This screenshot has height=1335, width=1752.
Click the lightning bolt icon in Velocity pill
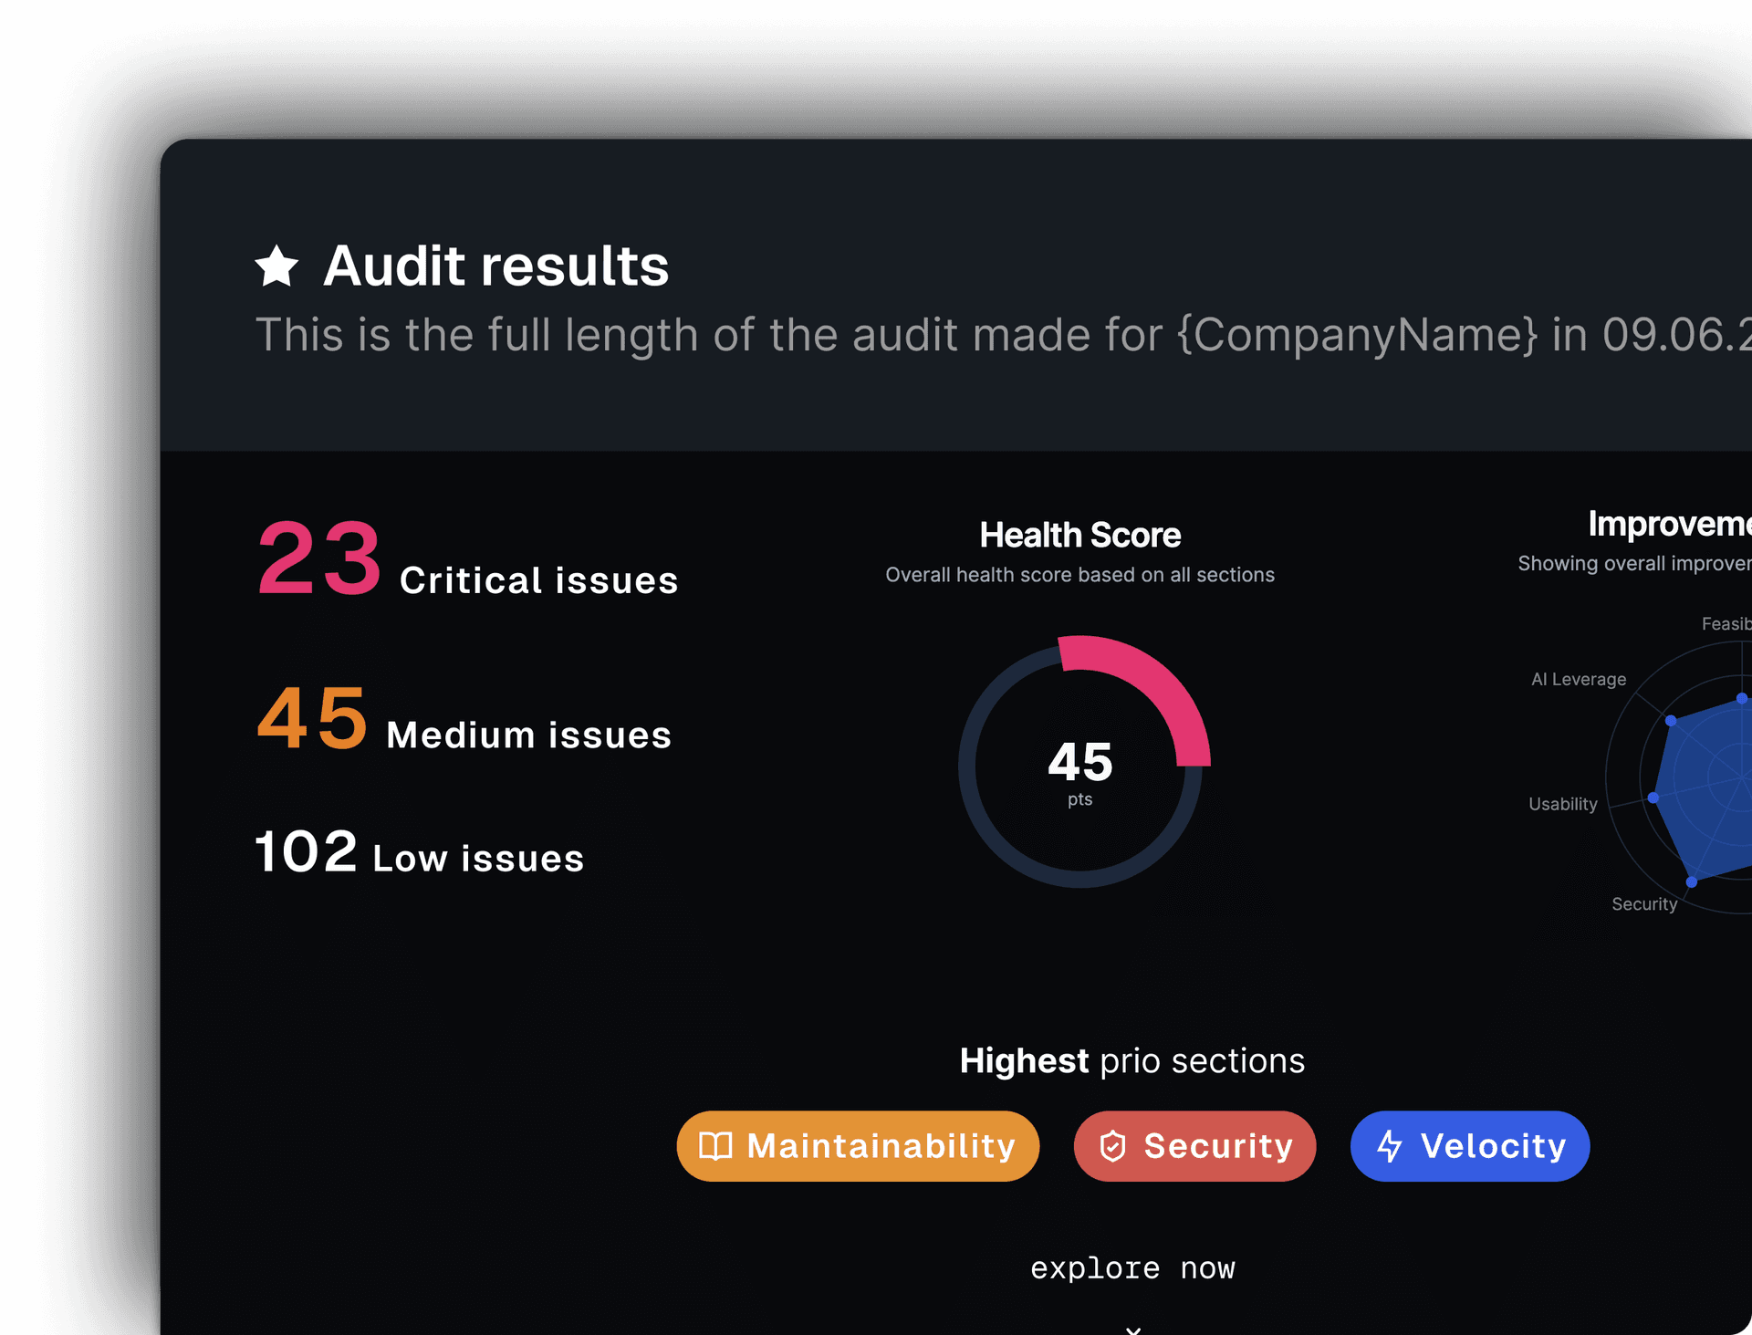tap(1389, 1146)
